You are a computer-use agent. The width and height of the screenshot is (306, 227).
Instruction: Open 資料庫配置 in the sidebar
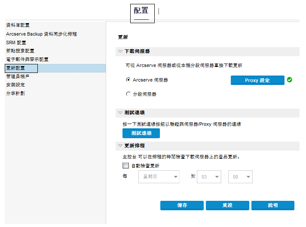pyautogui.click(x=18, y=25)
